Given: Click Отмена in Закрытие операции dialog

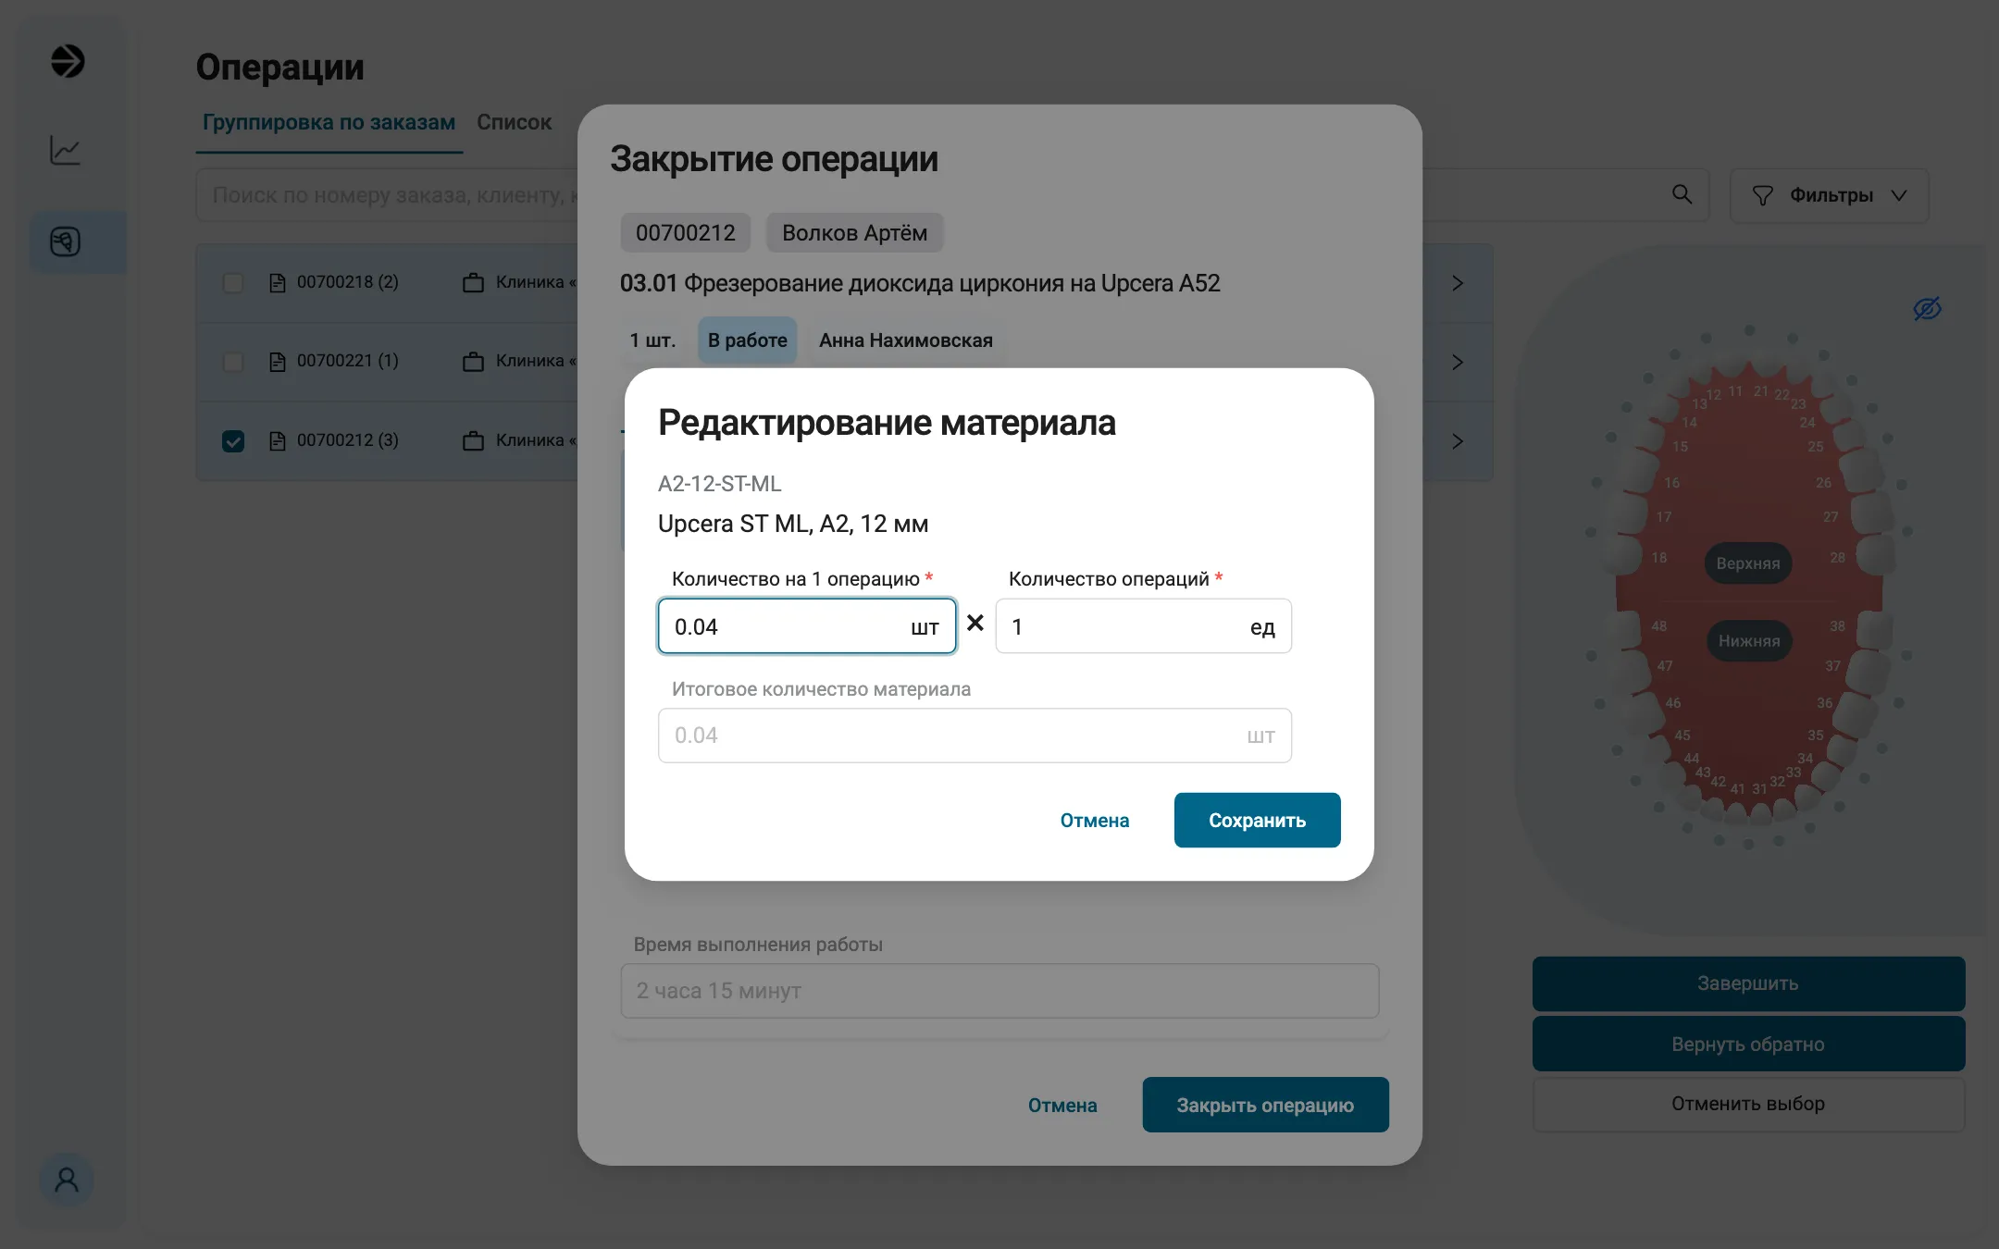Looking at the screenshot, I should (1062, 1105).
